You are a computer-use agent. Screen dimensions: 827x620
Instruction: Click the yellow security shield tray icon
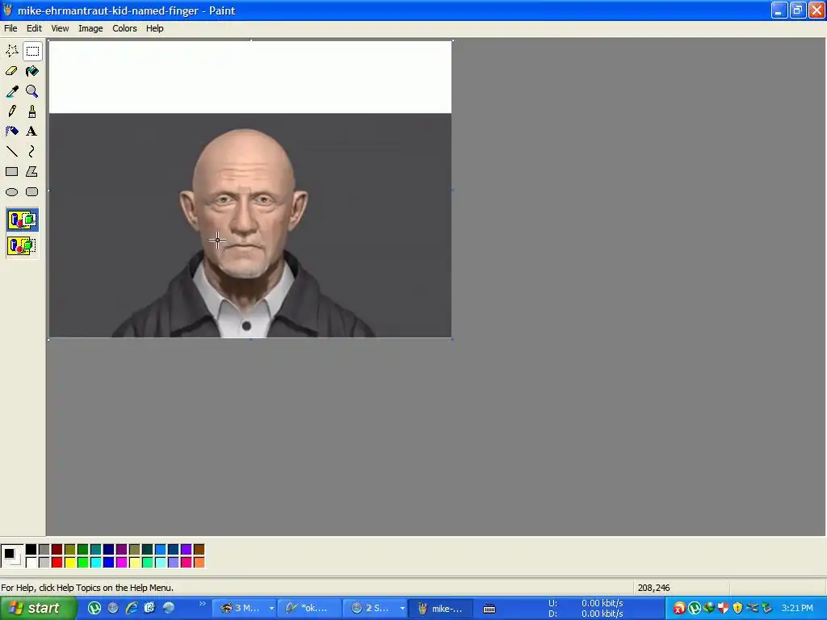pyautogui.click(x=737, y=608)
